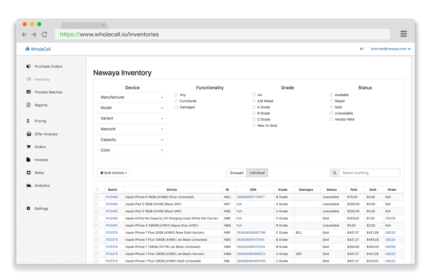Open the Model dropdown

pos(132,108)
